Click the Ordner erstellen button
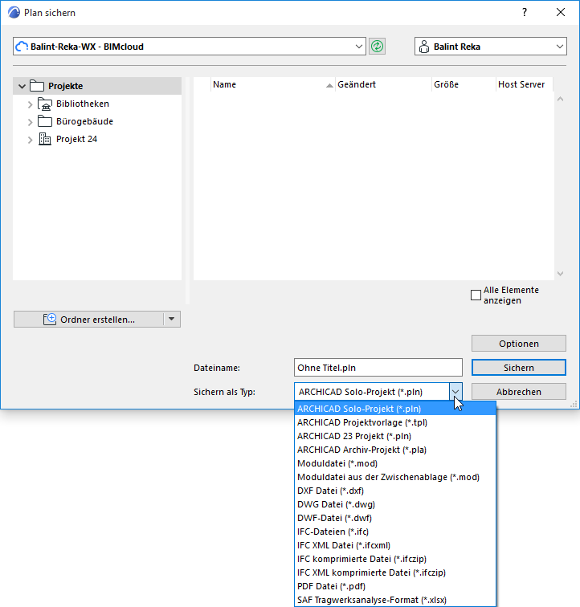The width and height of the screenshot is (580, 607). 88,319
